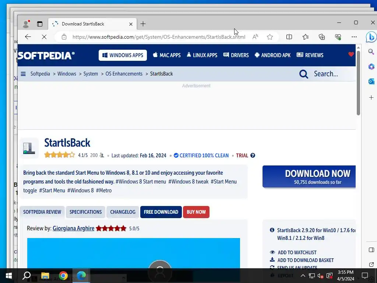The height and width of the screenshot is (283, 377).
Task: Click the user rating stars 4.1/5
Action: [60, 155]
